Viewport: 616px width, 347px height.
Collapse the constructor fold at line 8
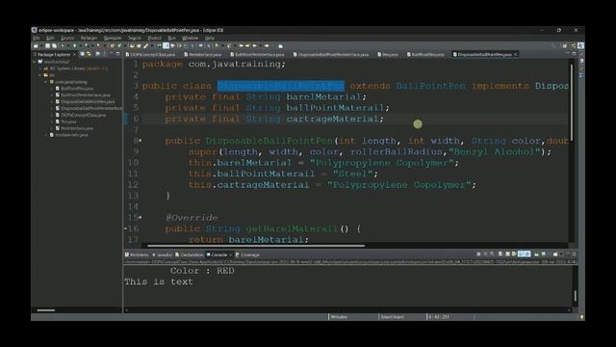141,141
